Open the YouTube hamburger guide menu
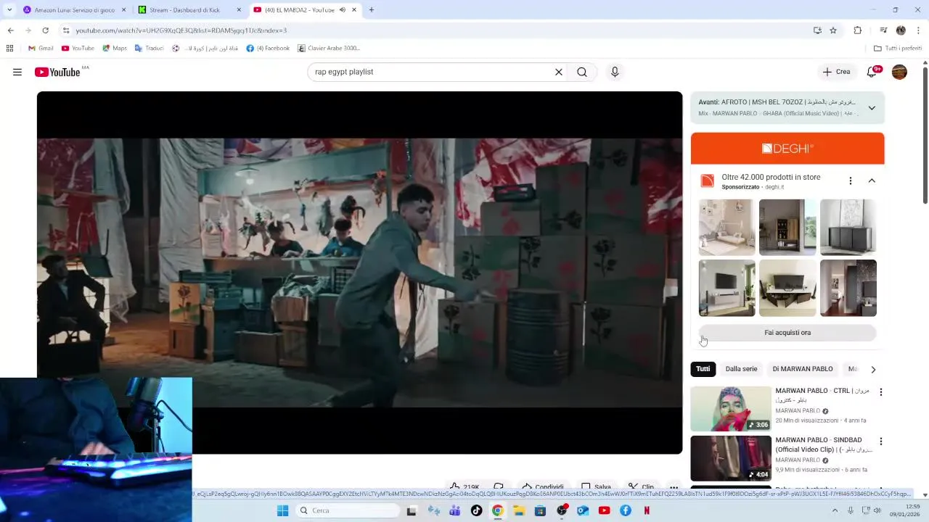Viewport: 929px width, 522px height. tap(17, 72)
